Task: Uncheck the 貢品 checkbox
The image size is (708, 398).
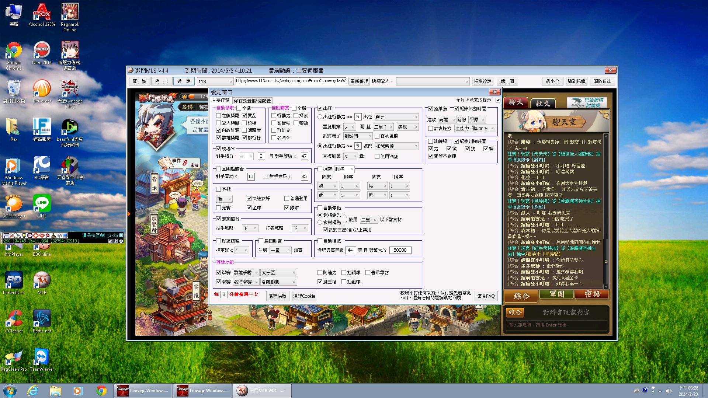Action: click(244, 116)
